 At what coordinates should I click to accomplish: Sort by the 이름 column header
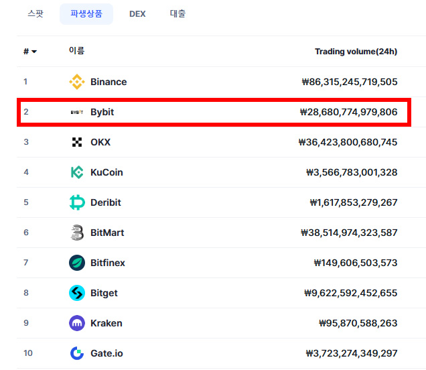click(x=76, y=50)
